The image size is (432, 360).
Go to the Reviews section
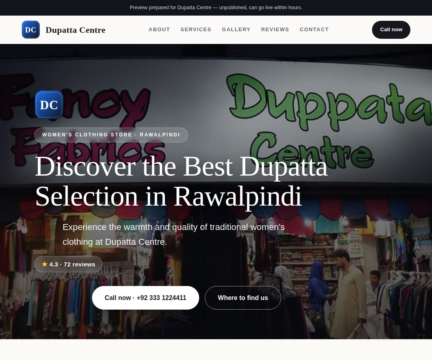(x=275, y=30)
